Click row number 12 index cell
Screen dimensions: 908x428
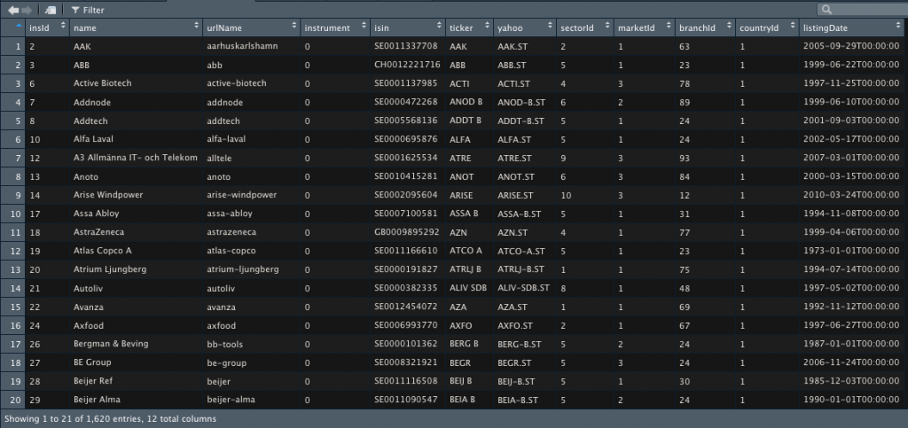tap(12, 251)
